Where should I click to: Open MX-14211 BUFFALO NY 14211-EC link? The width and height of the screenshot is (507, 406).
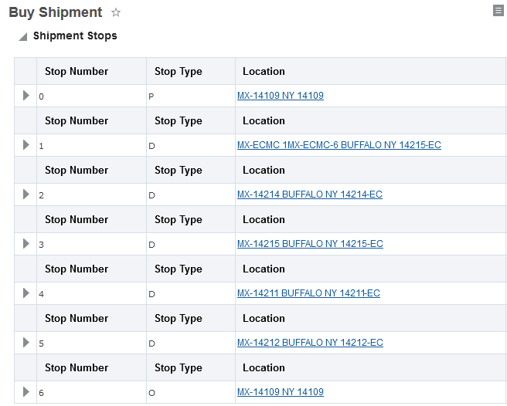coord(308,293)
